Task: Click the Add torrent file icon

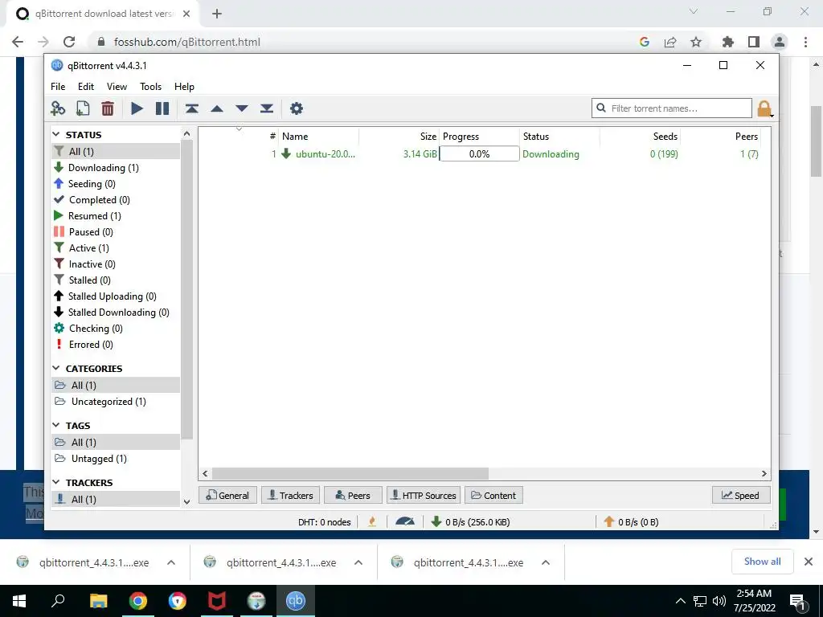Action: (x=83, y=108)
